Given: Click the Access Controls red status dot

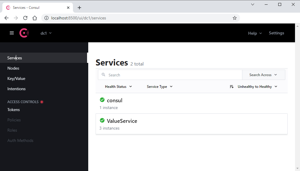Looking at the screenshot, I should (42, 102).
